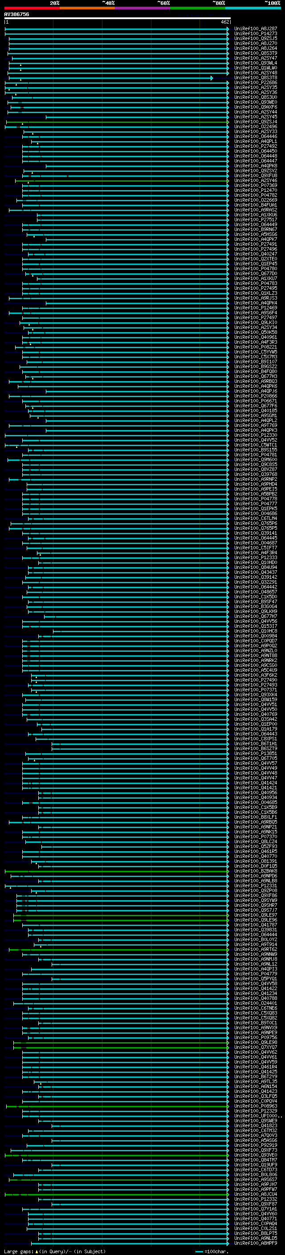
Task: Click the Large gaps legend text
Action: coord(55,1251)
